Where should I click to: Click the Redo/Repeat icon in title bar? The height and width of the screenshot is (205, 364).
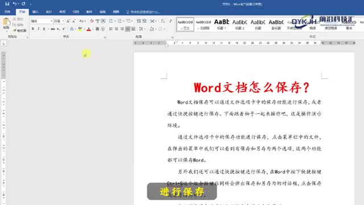tap(23, 4)
